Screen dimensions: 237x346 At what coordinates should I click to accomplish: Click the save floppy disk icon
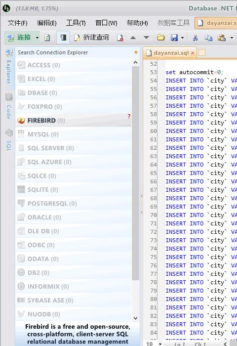174,38
